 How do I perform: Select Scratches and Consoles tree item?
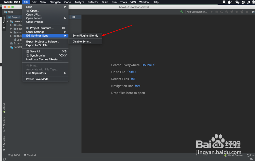tap(16, 47)
